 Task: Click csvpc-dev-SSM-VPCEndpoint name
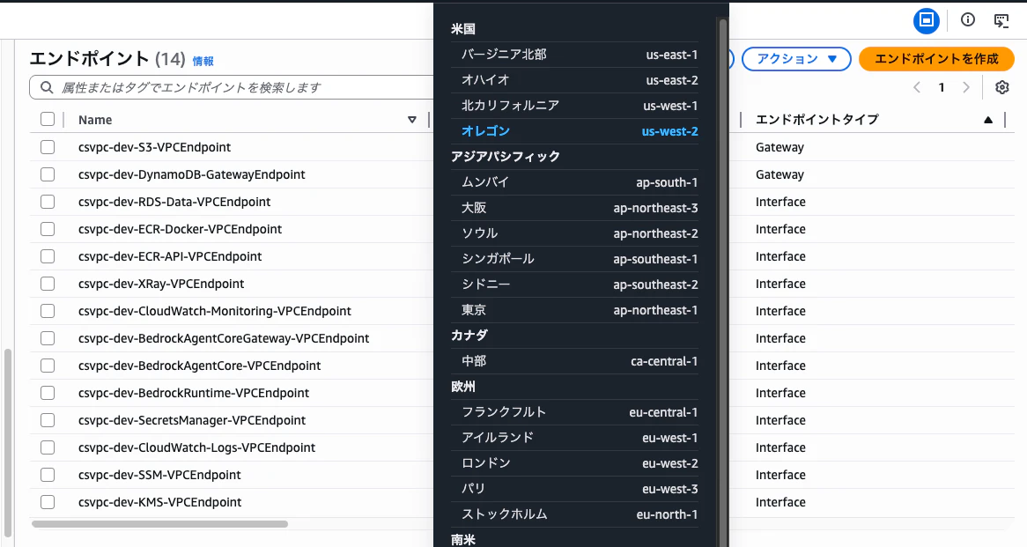pos(159,475)
